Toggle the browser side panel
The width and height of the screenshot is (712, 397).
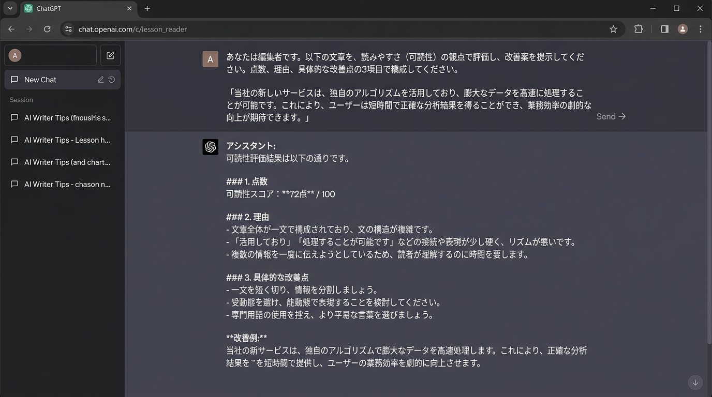[665, 29]
